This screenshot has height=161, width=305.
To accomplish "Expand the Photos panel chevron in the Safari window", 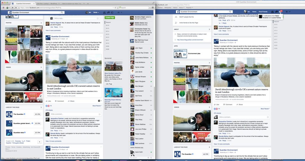I will coord(209,63).
